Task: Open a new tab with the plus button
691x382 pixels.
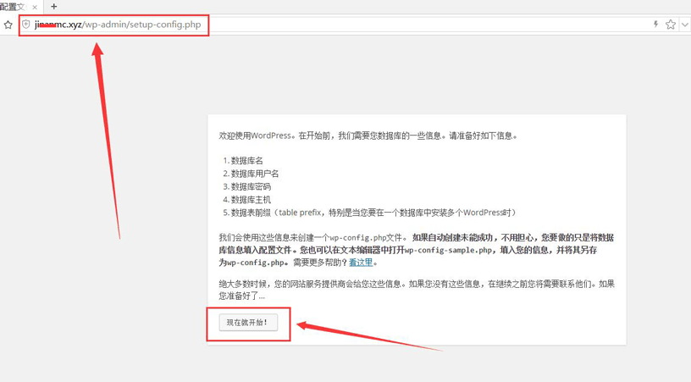Action: tap(53, 7)
